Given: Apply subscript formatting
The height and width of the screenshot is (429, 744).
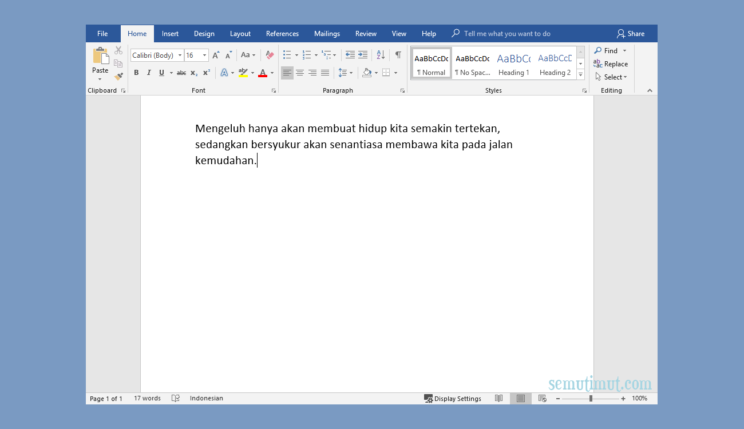Looking at the screenshot, I should point(194,73).
